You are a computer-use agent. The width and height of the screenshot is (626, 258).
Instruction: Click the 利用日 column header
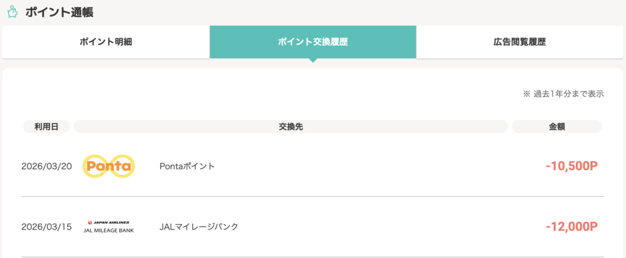[x=46, y=126]
